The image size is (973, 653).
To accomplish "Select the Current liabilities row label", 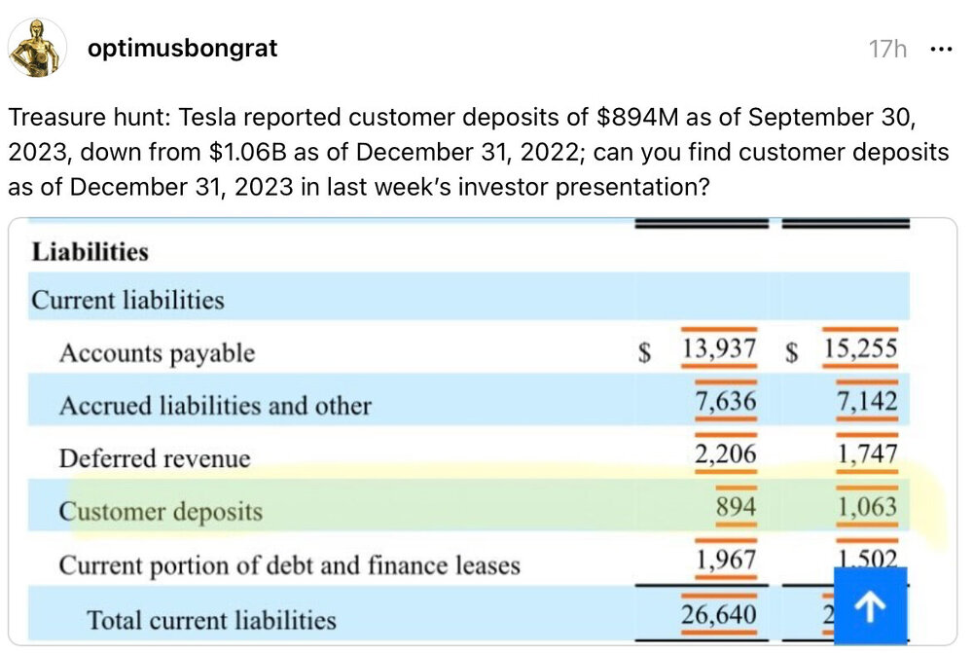I will click(x=127, y=300).
